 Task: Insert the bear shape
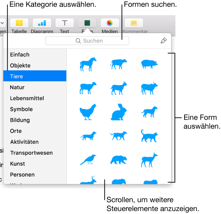119,160
